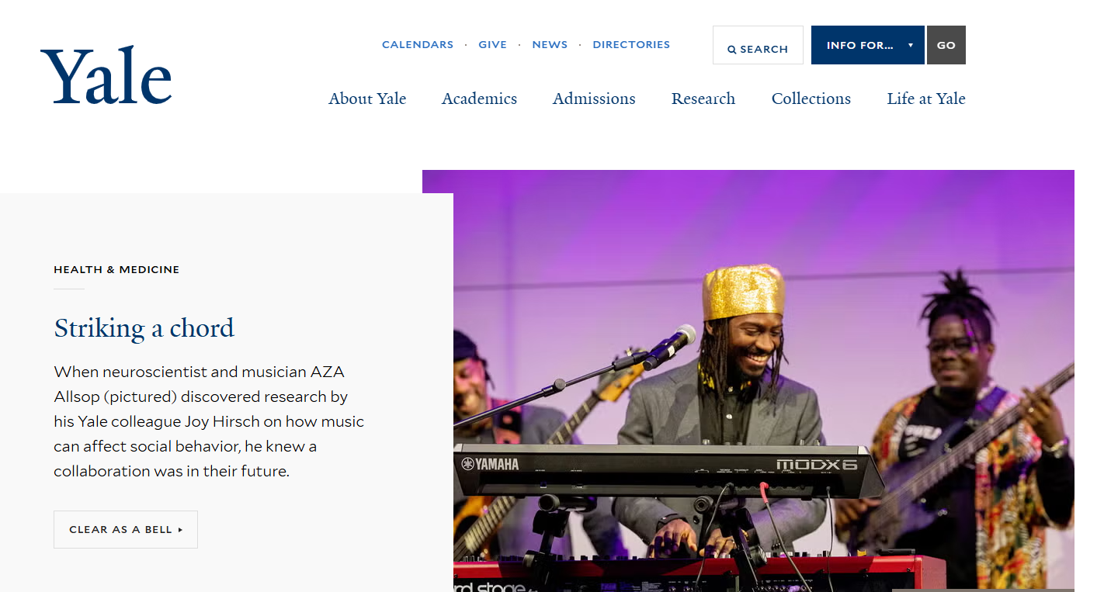Visit the News link
This screenshot has width=1104, height=592.
(550, 45)
